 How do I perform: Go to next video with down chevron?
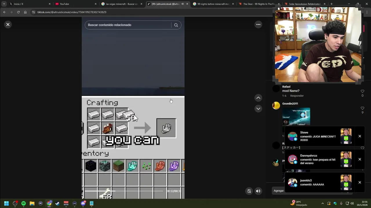point(258,109)
